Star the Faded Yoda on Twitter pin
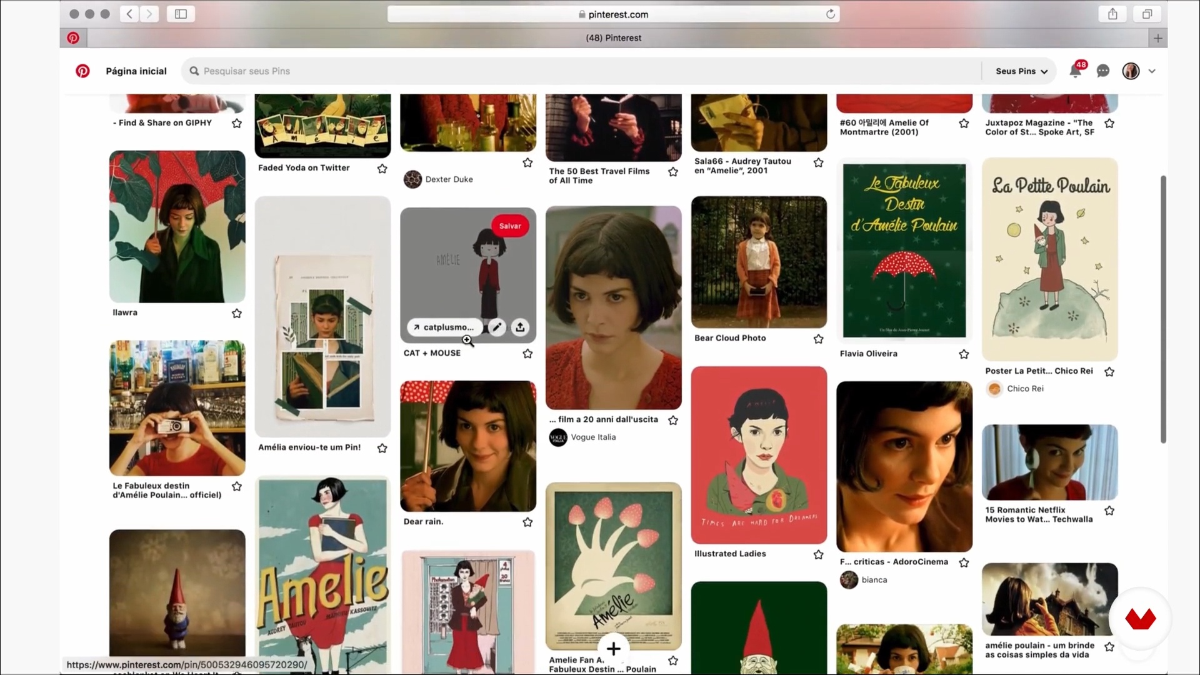The image size is (1200, 675). coord(382,168)
